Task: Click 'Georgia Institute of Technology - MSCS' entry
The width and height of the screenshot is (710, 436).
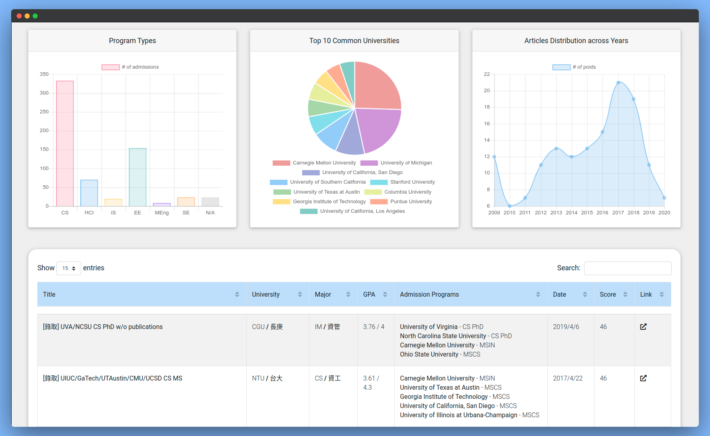Action: coord(455,397)
